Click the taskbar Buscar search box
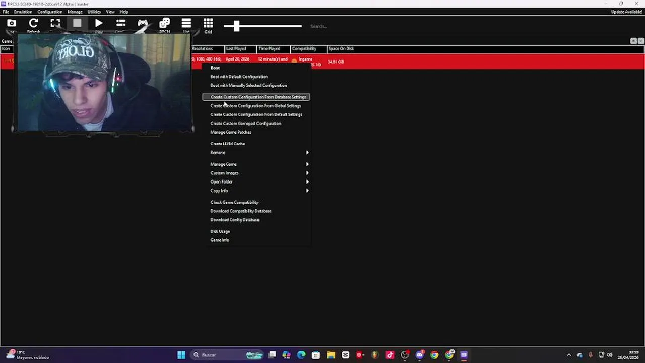Viewport: 645px width, 363px height. coord(228,355)
